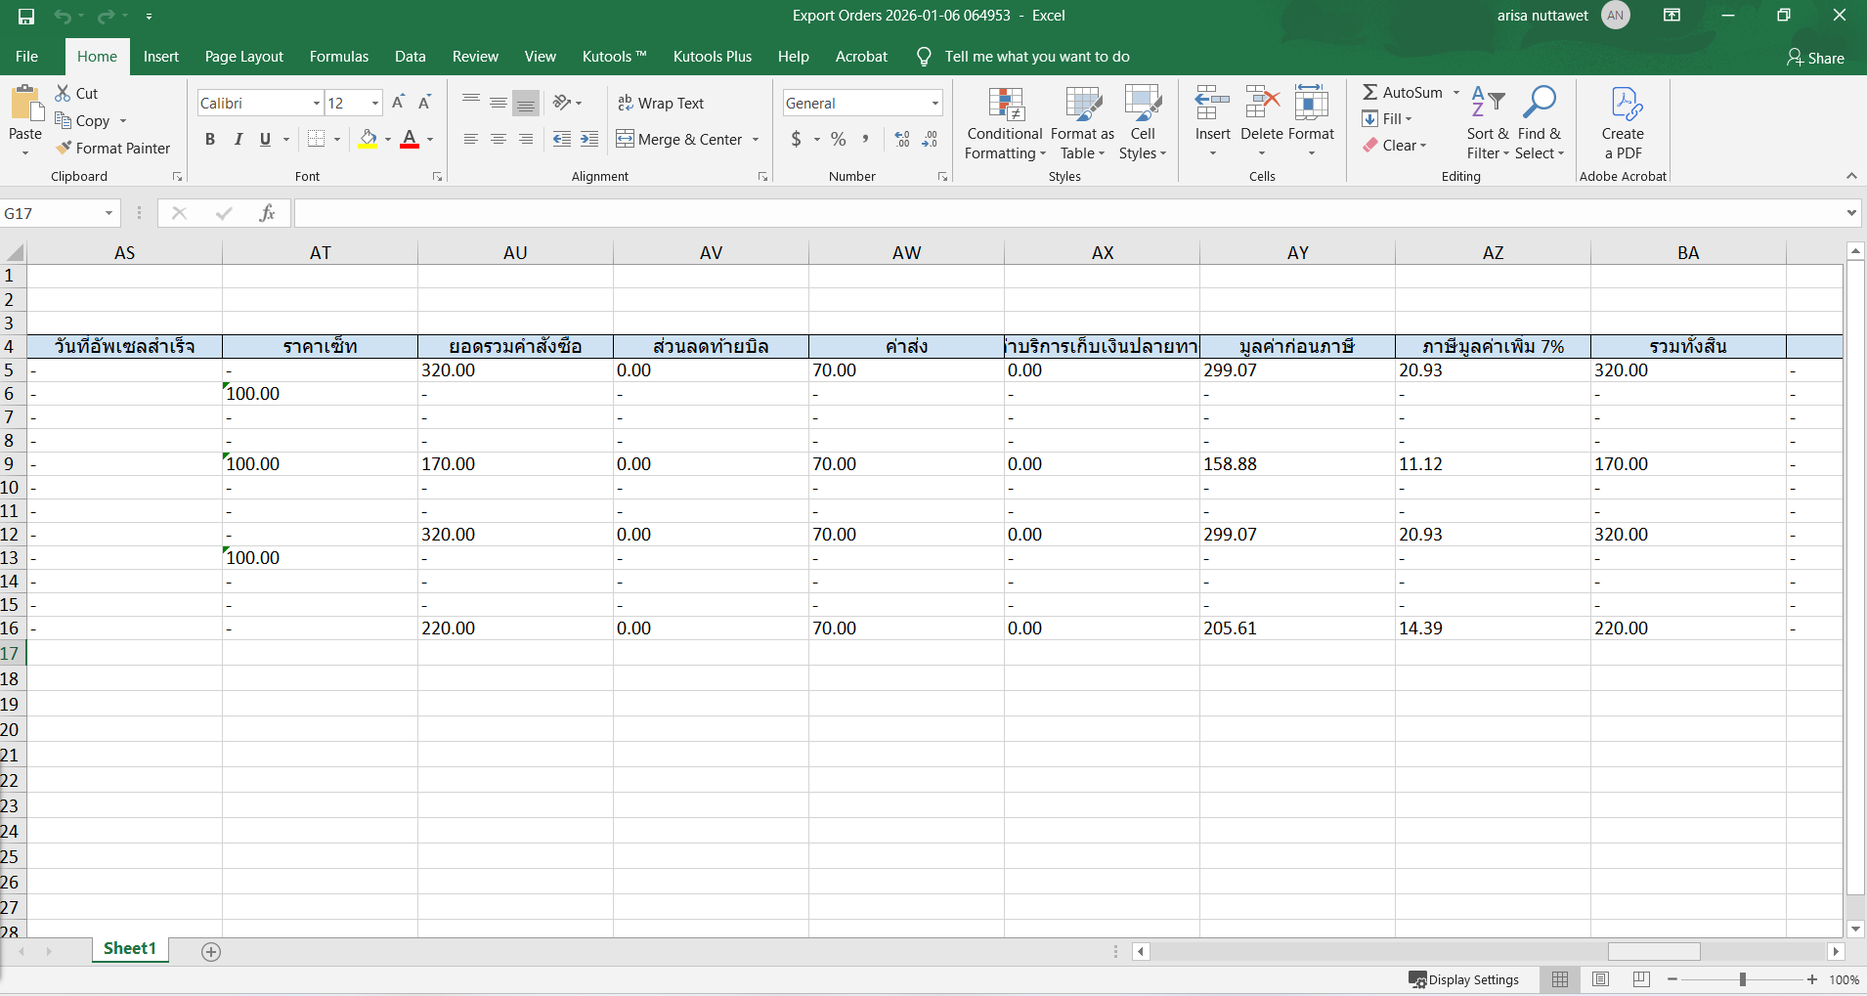Switch to the Formulas tab
The height and width of the screenshot is (996, 1867).
[x=338, y=57]
